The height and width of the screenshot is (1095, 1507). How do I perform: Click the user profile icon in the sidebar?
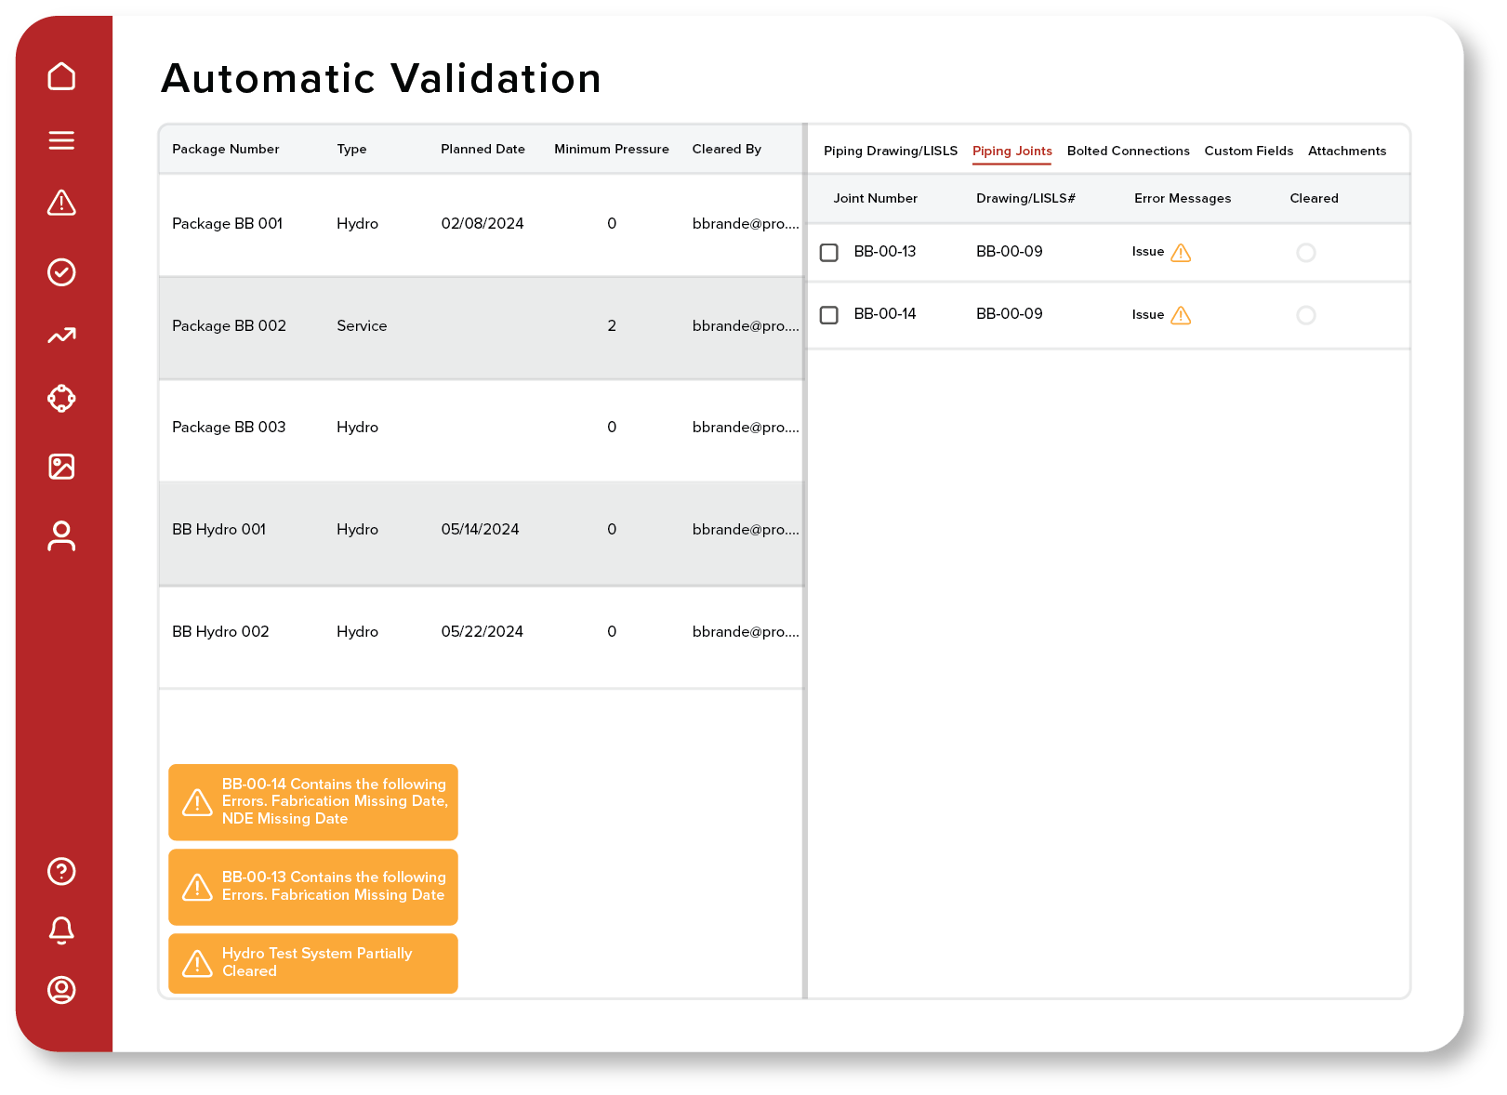(61, 536)
